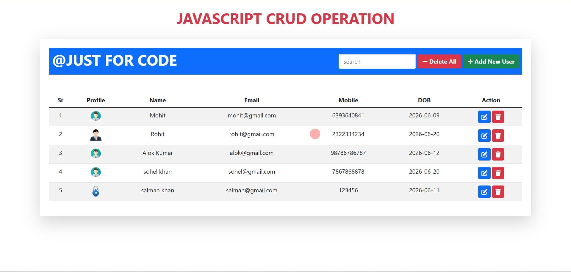
Task: Click serial number 4 in sohel khan's row
Action: (x=60, y=172)
